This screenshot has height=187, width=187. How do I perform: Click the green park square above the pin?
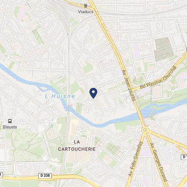pos(88,68)
